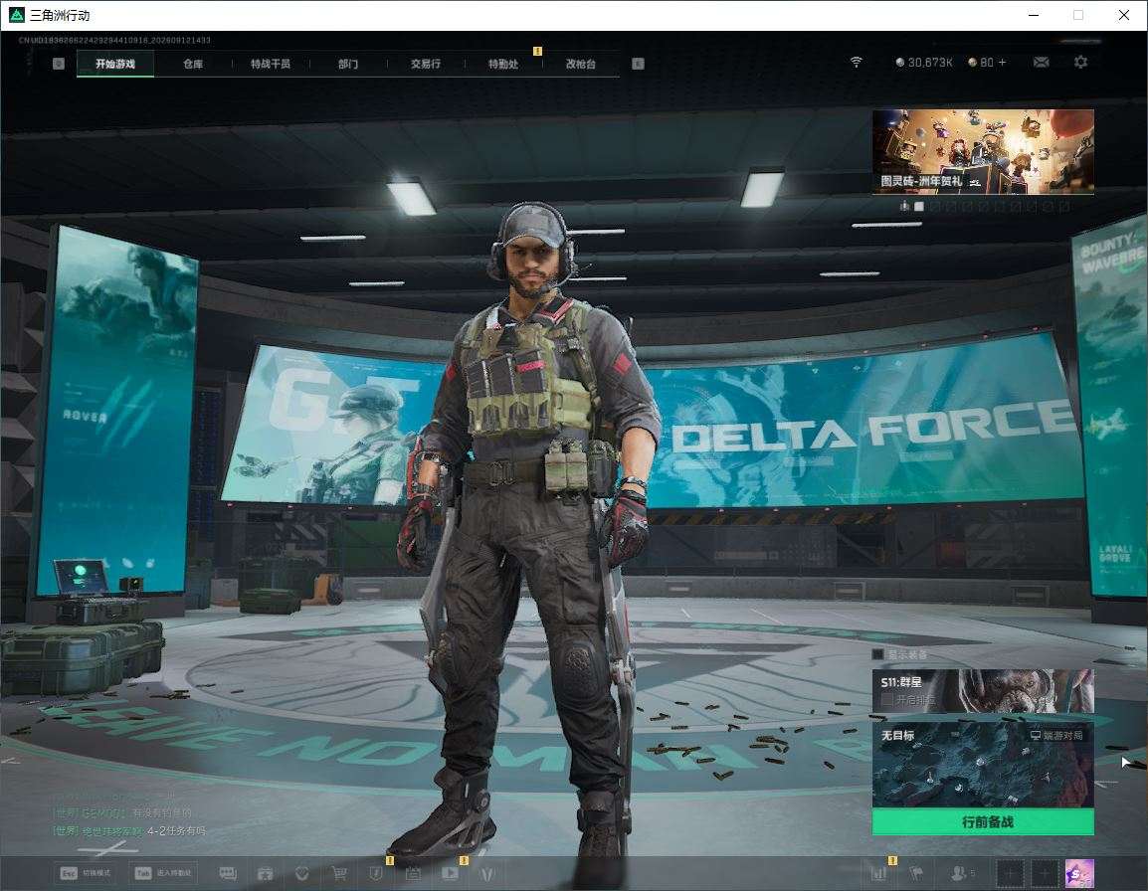Open the flag icon in bottom bar
This screenshot has height=891, width=1148.
916,873
